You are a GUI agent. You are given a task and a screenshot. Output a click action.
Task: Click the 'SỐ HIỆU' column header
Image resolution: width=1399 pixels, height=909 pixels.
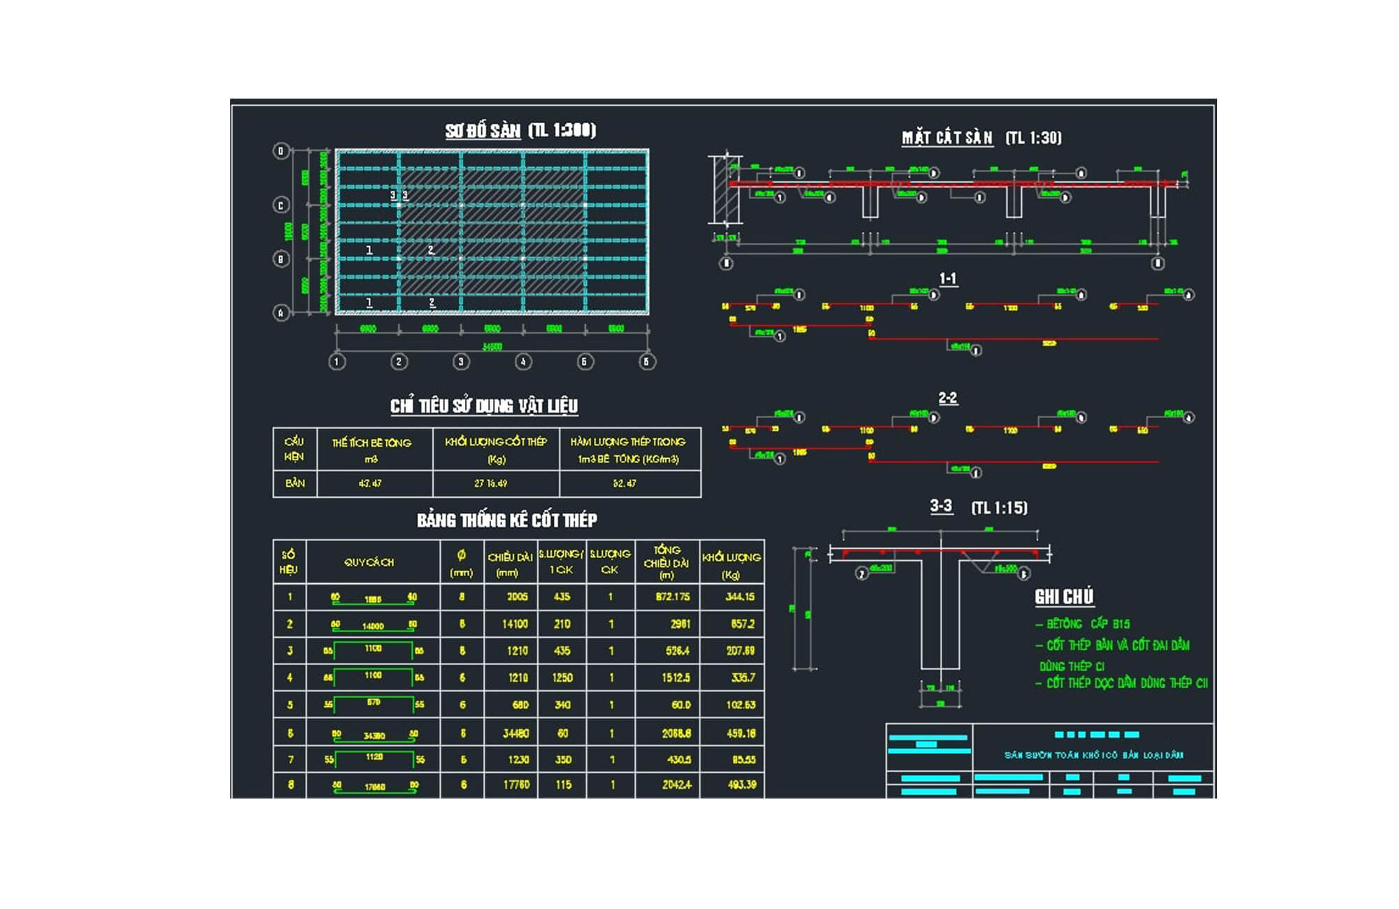tap(288, 562)
